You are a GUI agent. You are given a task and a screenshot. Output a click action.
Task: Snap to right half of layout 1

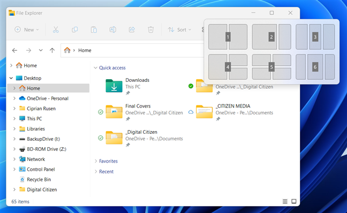[x=238, y=37]
